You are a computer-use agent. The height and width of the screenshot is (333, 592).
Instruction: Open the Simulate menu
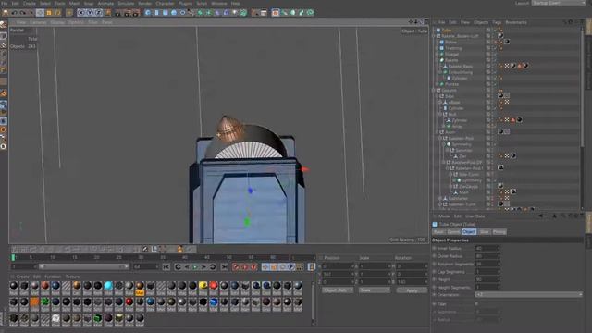pos(126,4)
